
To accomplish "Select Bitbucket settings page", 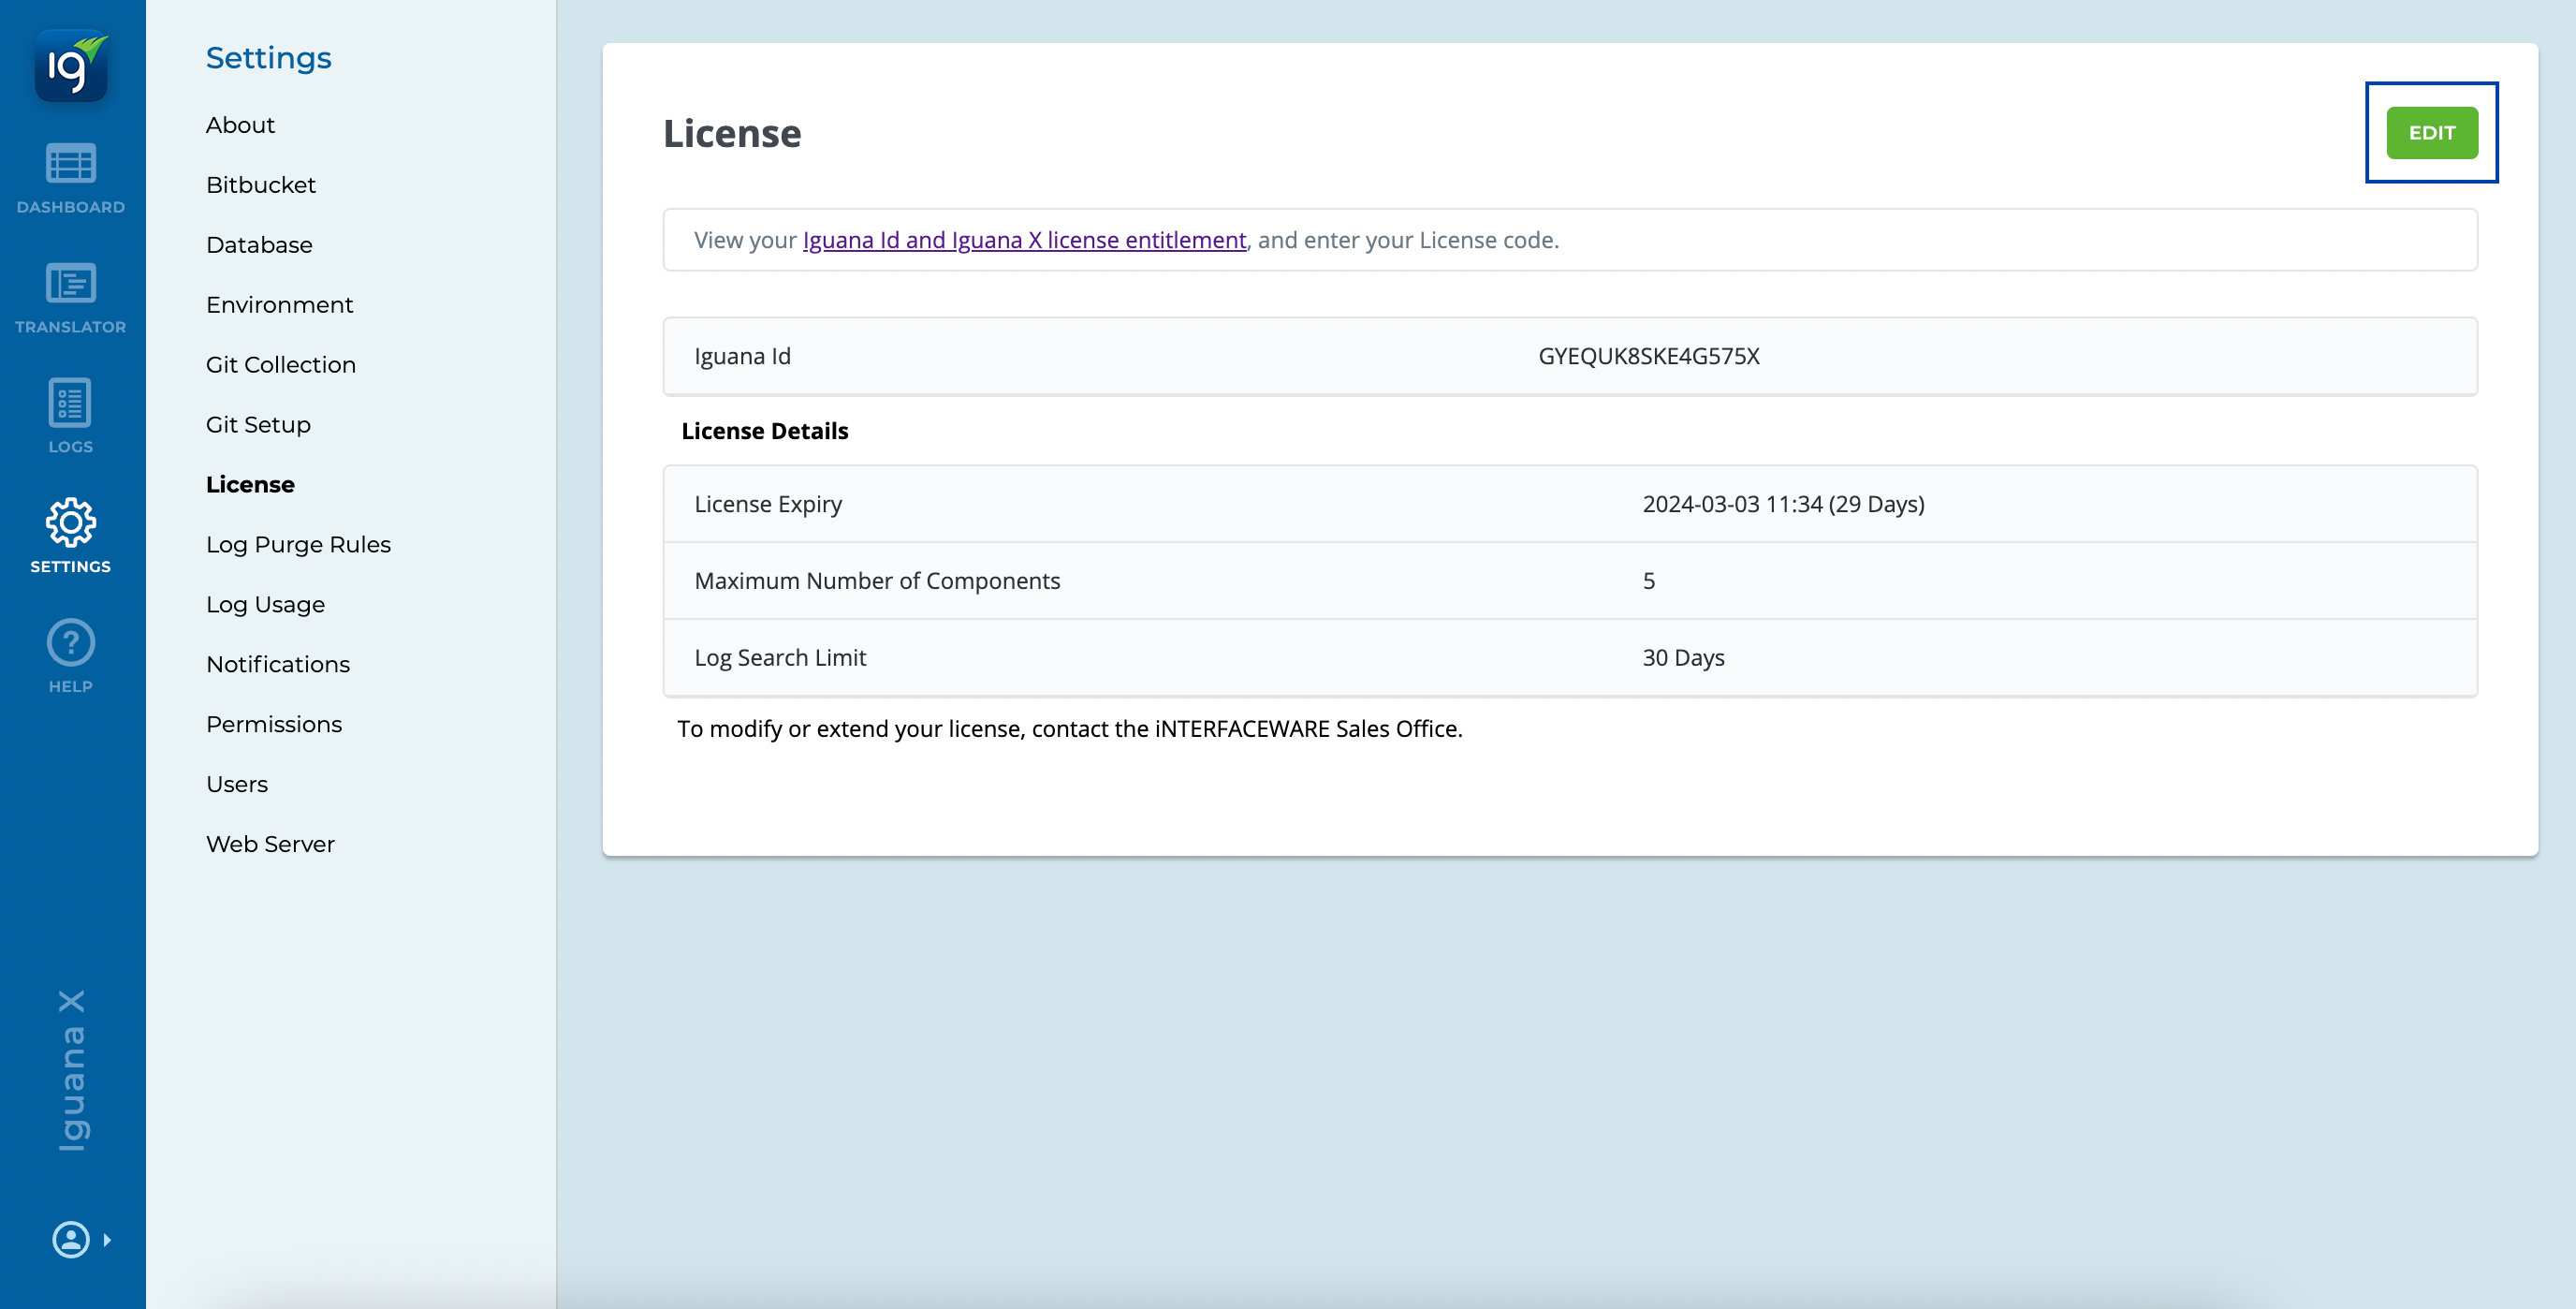I will [x=260, y=185].
